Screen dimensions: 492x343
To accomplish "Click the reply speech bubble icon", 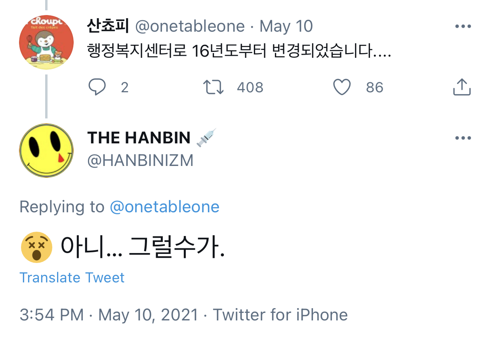I will pos(97,87).
